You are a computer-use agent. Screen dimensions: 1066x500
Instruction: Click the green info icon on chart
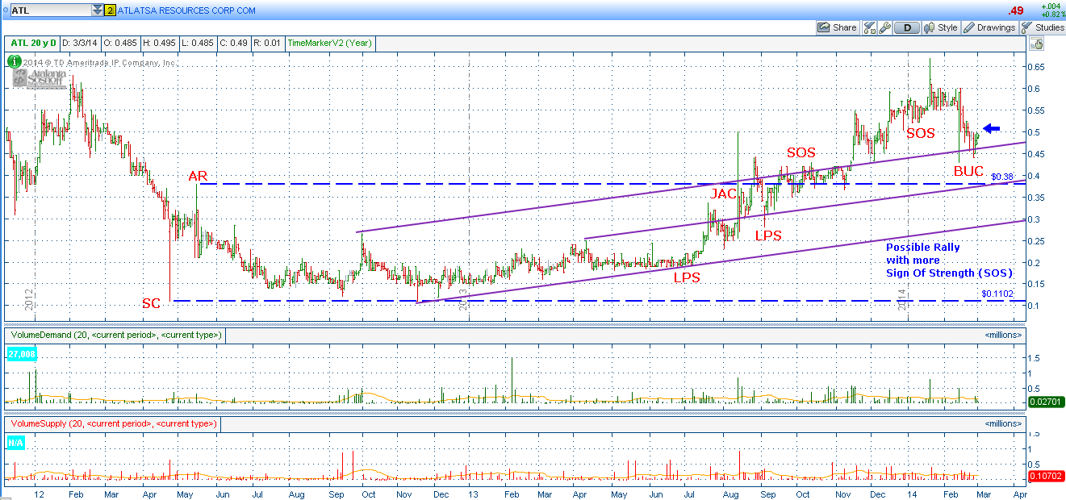[14, 60]
